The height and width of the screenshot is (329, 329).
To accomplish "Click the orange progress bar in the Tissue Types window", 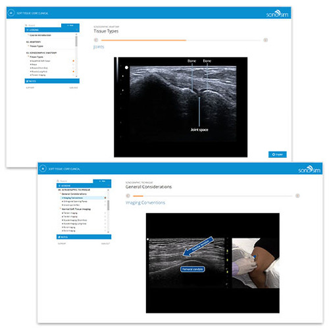I will point(143,40).
